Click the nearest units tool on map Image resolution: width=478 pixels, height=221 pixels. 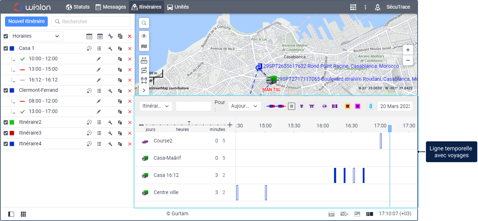(144, 80)
